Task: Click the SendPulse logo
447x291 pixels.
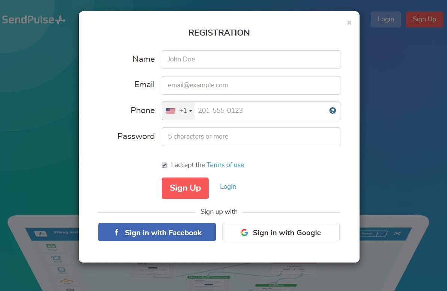Action: 34,19
